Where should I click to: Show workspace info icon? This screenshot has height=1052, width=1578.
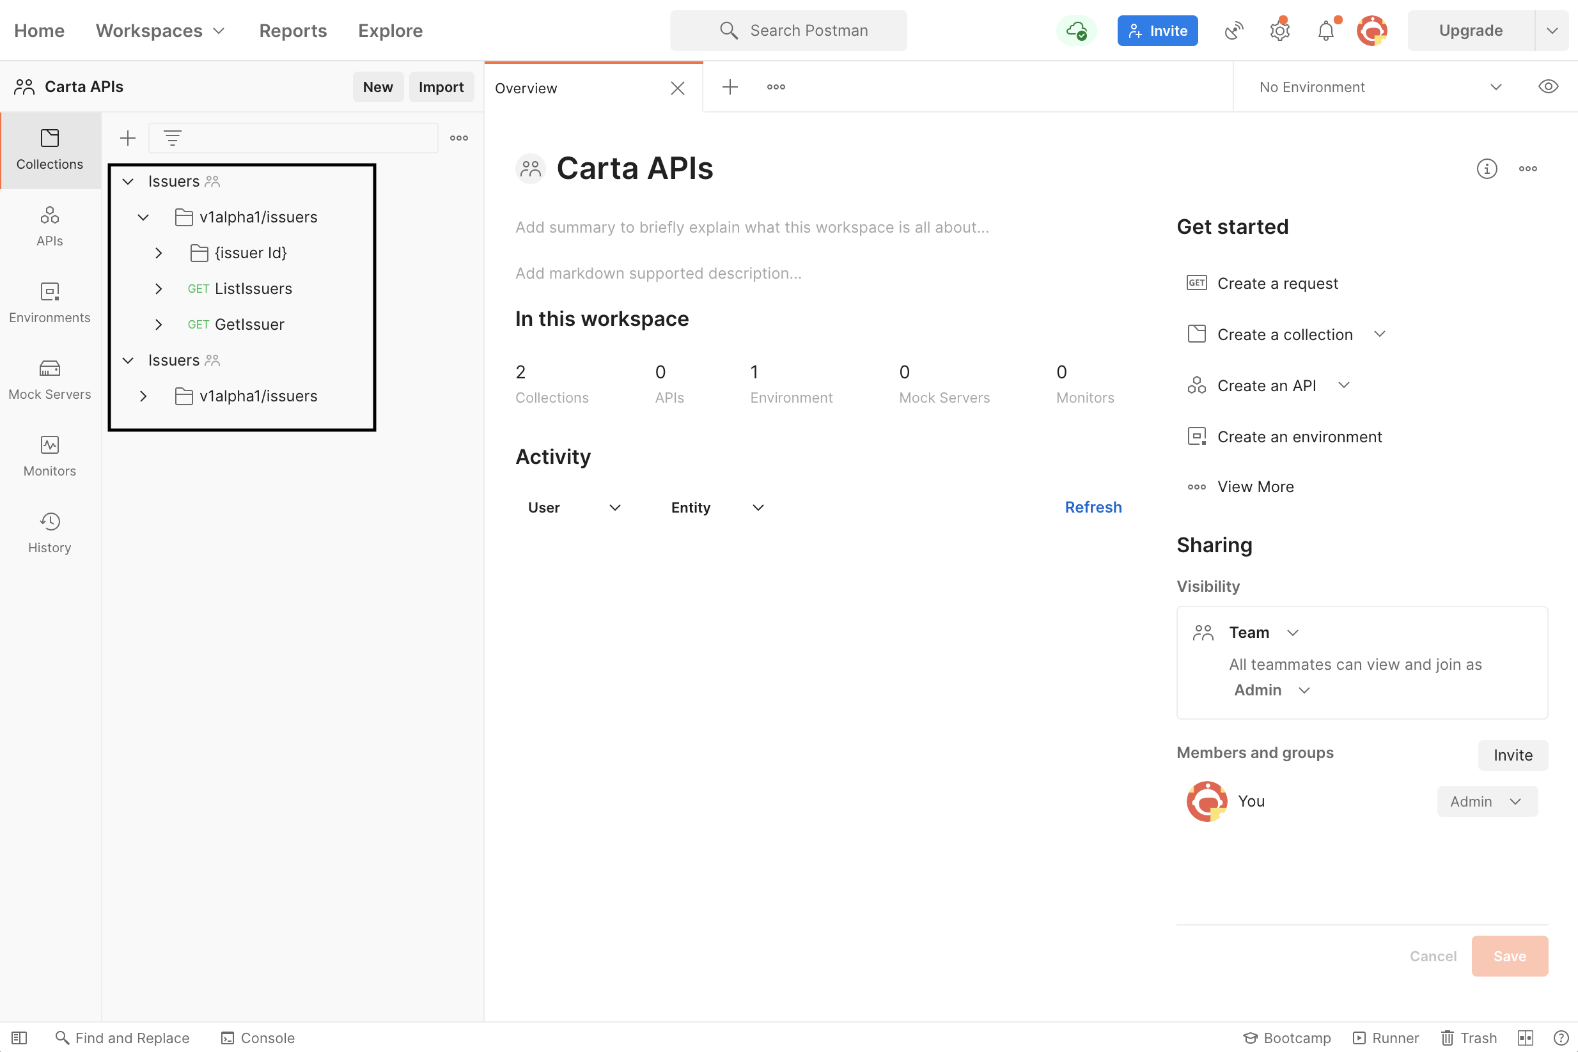[x=1486, y=168]
